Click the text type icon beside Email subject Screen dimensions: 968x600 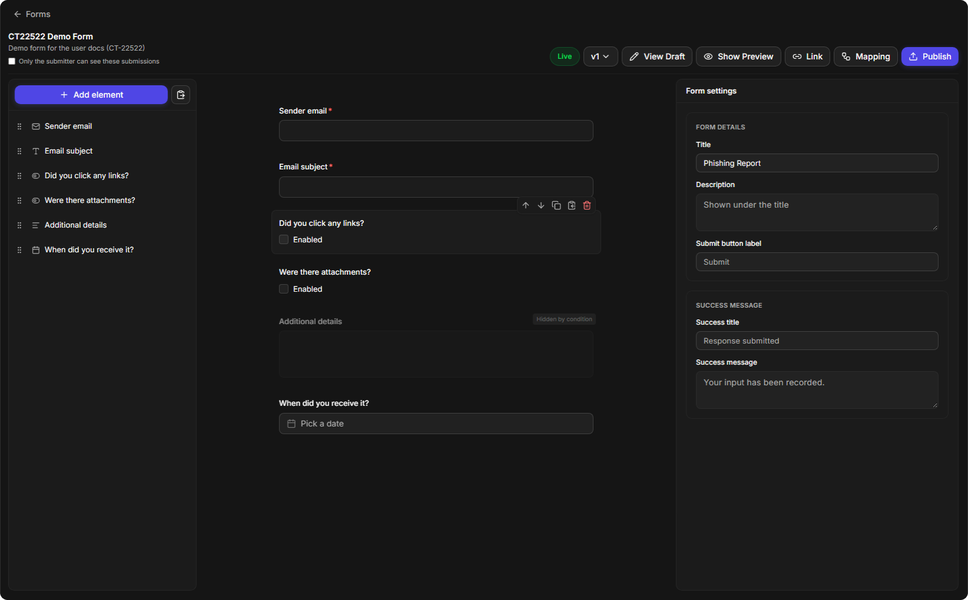36,151
